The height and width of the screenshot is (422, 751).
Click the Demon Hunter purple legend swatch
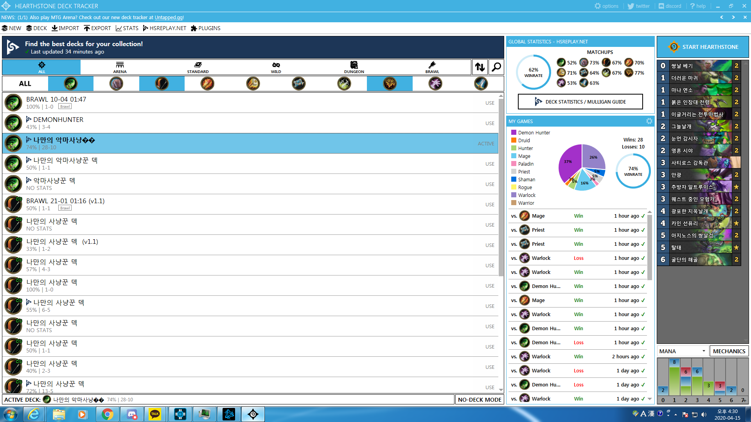point(514,132)
